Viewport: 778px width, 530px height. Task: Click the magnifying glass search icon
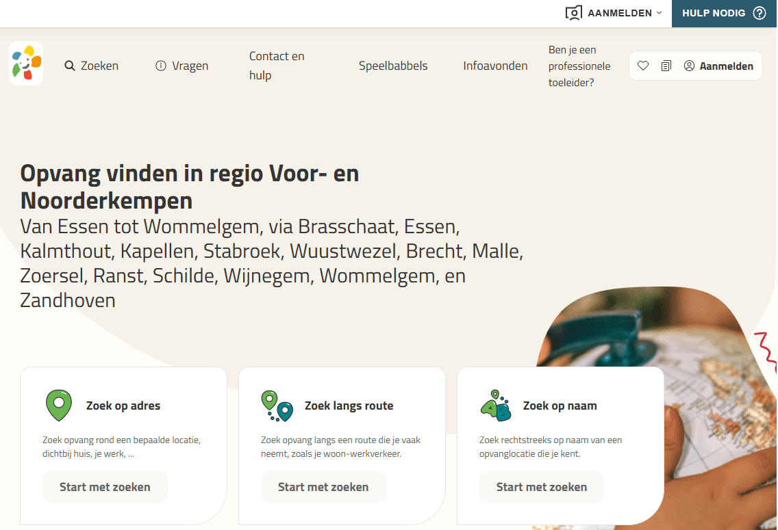pos(70,66)
